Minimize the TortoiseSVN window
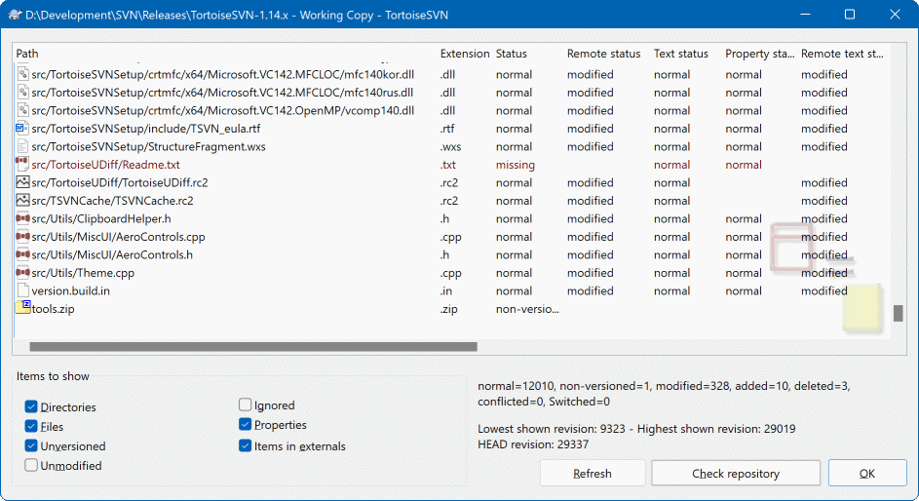919x501 pixels. 805,14
